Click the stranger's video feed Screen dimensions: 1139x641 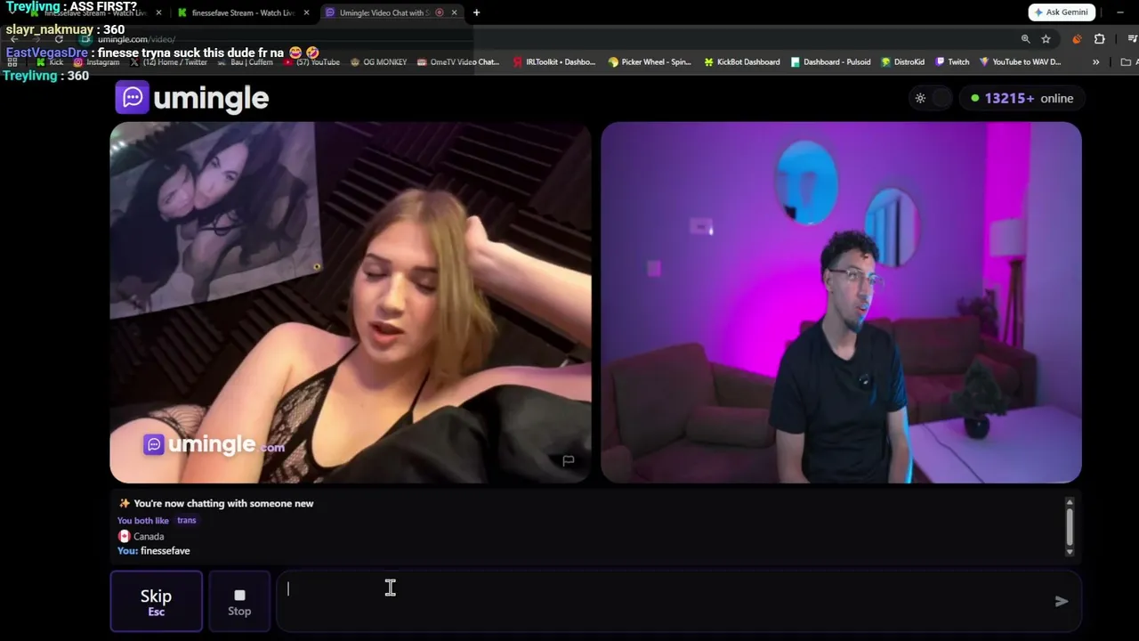click(x=351, y=303)
